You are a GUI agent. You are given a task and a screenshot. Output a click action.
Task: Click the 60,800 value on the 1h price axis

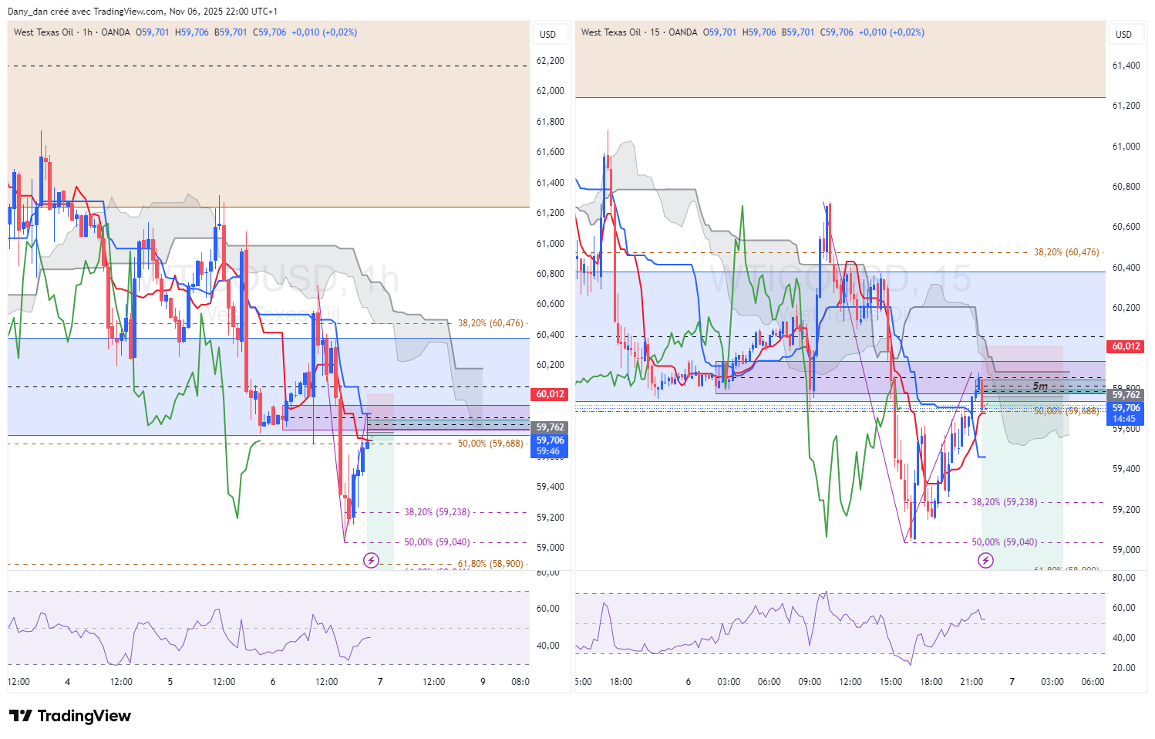coord(551,274)
